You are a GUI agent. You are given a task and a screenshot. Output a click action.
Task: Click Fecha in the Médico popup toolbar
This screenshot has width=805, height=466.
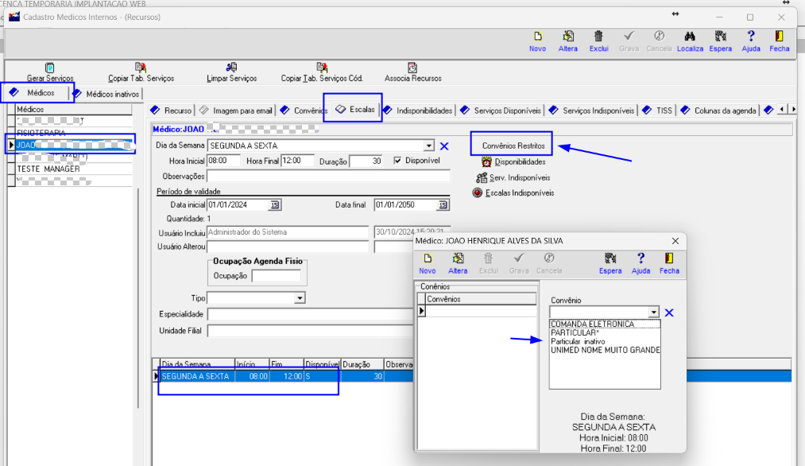coord(669,263)
